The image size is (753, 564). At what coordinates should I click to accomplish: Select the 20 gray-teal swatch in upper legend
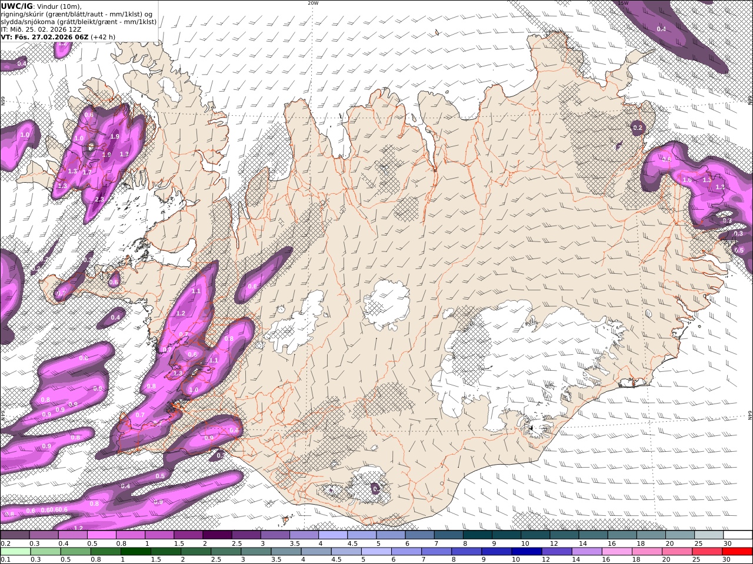pos(681,535)
